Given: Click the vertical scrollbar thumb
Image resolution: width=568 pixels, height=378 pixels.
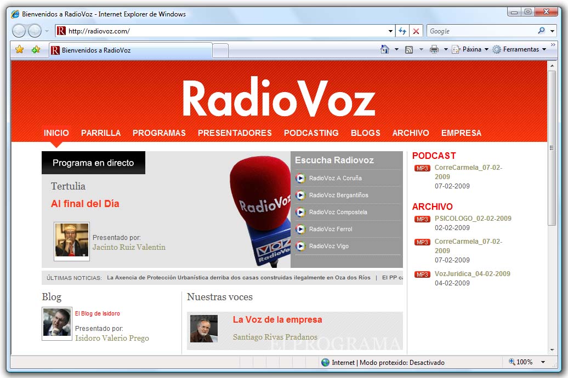Looking at the screenshot, I should (x=552, y=148).
